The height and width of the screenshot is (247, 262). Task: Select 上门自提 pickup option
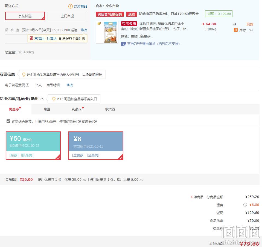[x=67, y=16]
